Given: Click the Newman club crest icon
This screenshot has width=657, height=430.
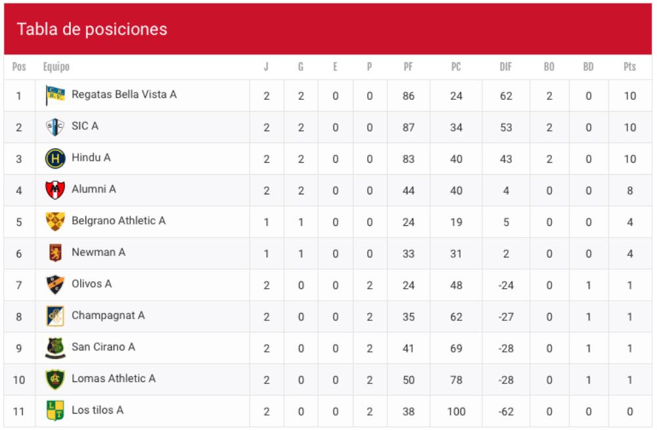Looking at the screenshot, I should tap(55, 253).
